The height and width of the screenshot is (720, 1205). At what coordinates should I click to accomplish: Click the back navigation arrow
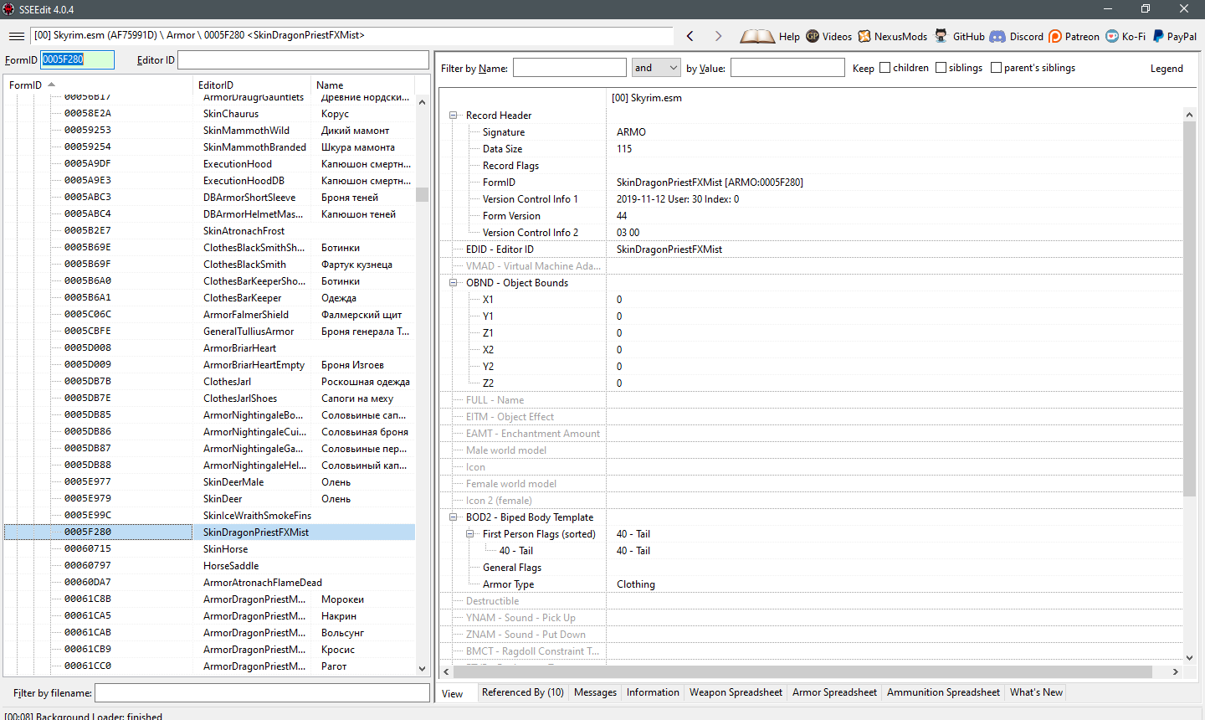pyautogui.click(x=690, y=36)
